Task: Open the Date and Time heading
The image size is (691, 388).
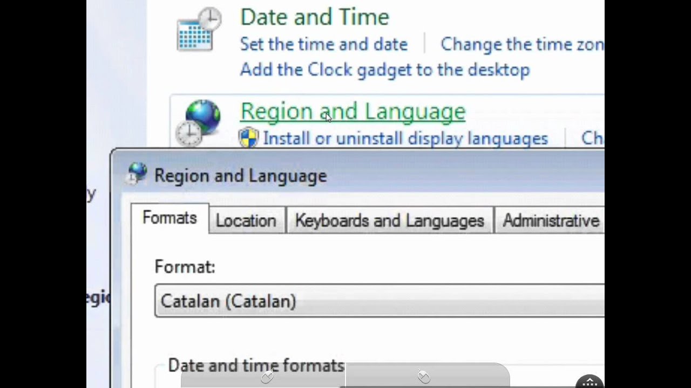Action: point(314,17)
